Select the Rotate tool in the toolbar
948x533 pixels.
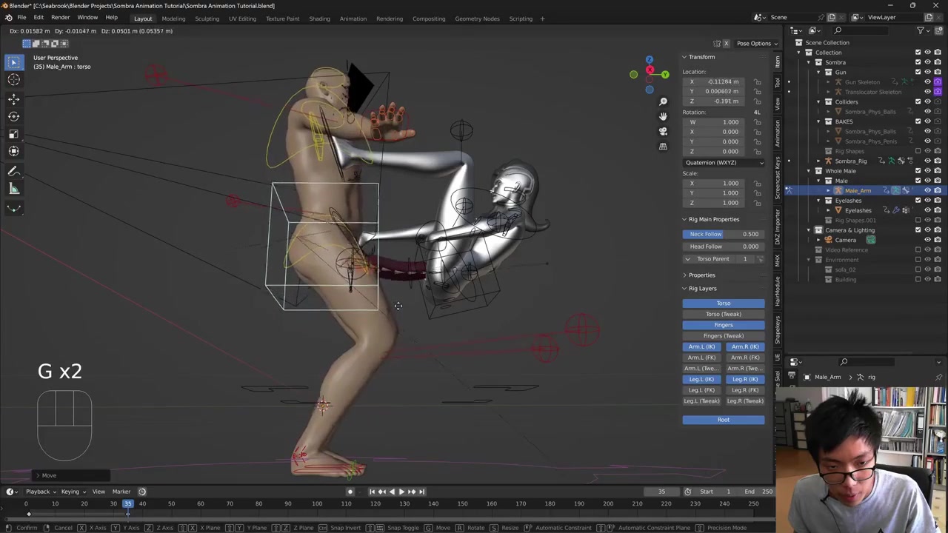point(13,116)
